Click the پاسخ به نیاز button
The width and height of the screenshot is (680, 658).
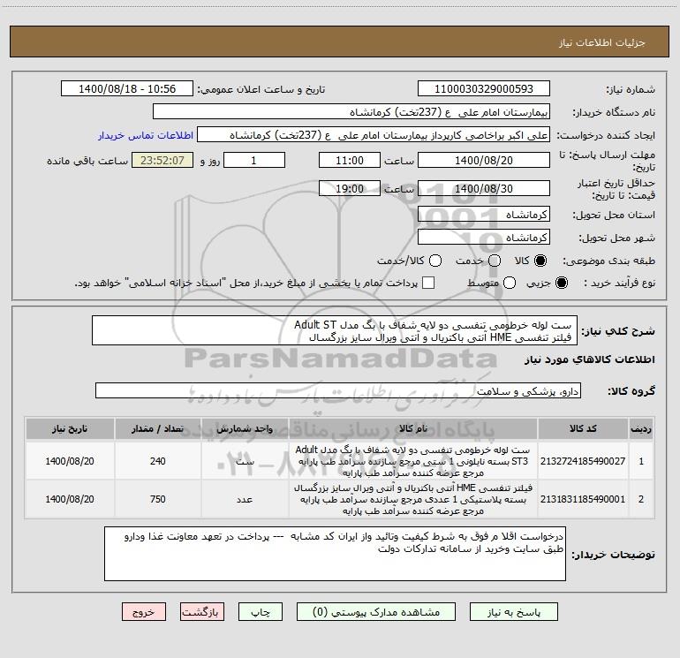point(513,612)
